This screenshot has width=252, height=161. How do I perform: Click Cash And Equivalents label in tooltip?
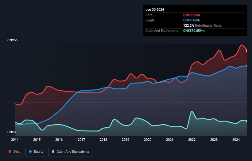point(162,31)
